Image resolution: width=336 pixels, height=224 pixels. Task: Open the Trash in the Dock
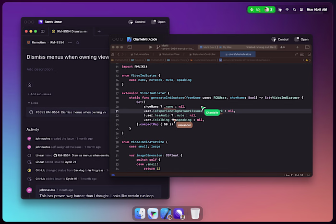[195, 213]
